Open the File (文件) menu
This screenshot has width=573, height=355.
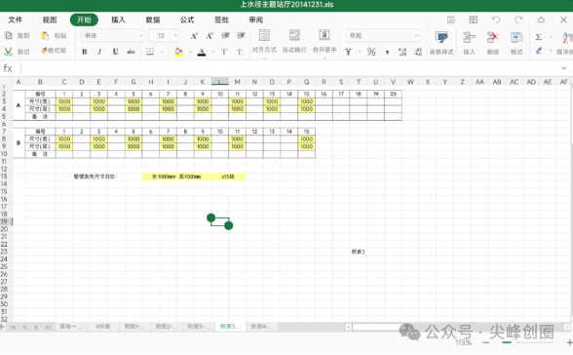pyautogui.click(x=16, y=20)
